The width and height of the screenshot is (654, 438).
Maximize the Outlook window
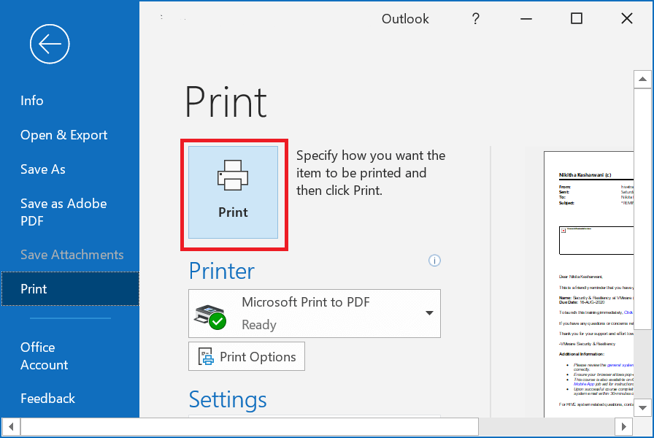[577, 18]
